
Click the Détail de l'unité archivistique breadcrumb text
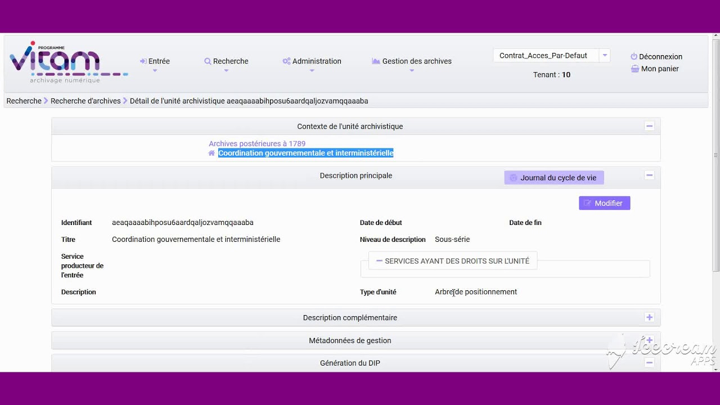pos(249,101)
